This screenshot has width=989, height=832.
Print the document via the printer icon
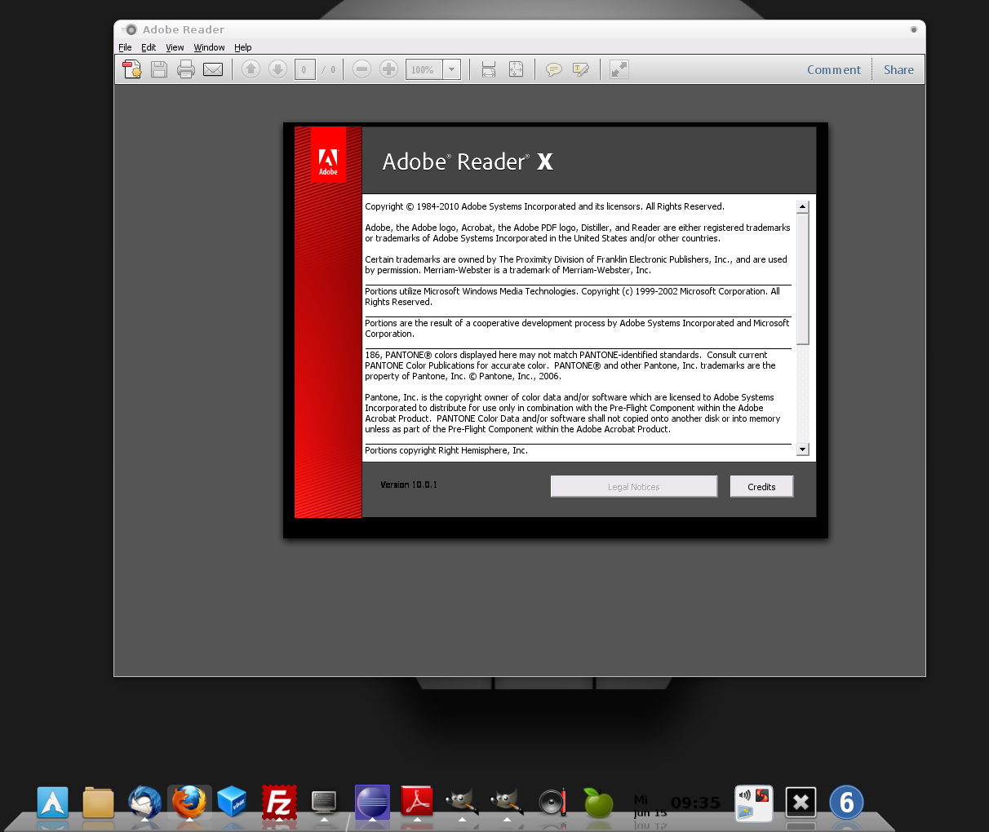coord(186,69)
